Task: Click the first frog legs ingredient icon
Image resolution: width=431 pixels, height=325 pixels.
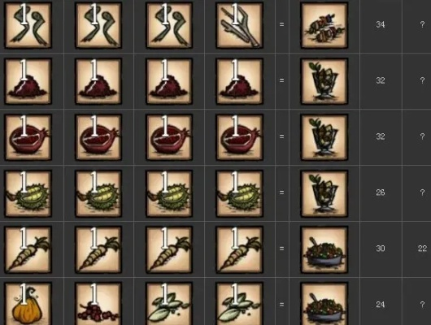Action: [28, 25]
